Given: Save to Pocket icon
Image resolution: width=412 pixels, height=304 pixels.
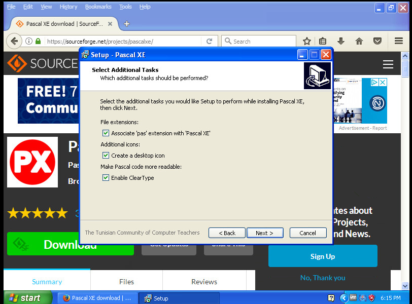Looking at the screenshot, I should pyautogui.click(x=377, y=41).
